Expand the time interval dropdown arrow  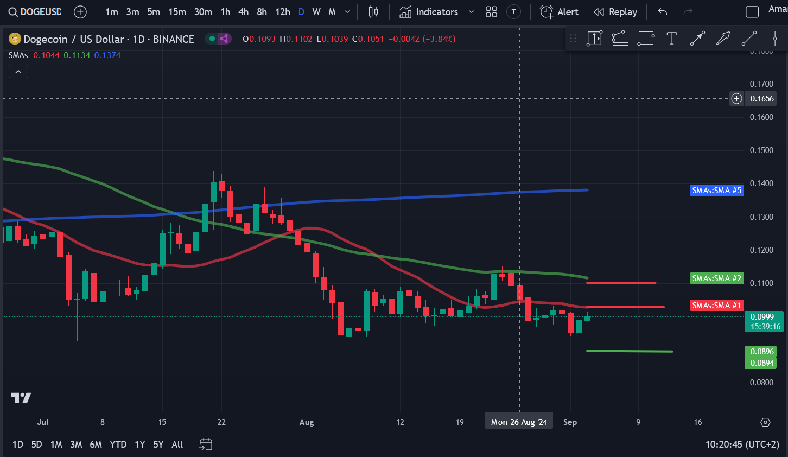click(x=347, y=12)
